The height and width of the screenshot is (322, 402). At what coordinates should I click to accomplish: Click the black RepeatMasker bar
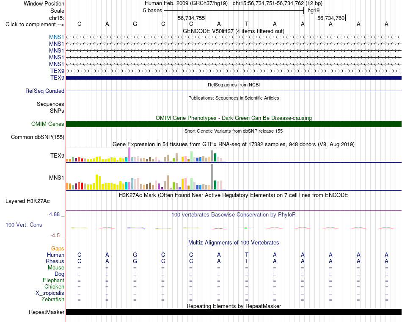[x=234, y=312]
